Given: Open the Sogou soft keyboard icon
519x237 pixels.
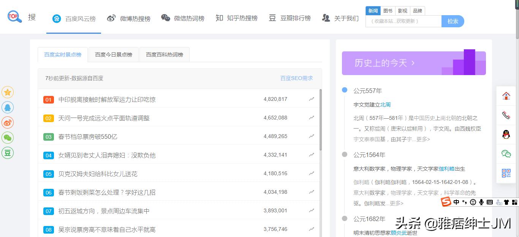Looking at the screenshot, I should pos(490,202).
